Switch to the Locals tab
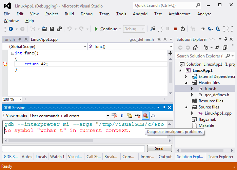The width and height of the screenshot is (237, 170). click(41, 157)
